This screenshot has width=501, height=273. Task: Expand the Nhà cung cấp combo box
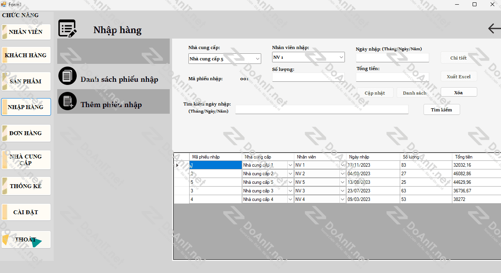coord(257,59)
